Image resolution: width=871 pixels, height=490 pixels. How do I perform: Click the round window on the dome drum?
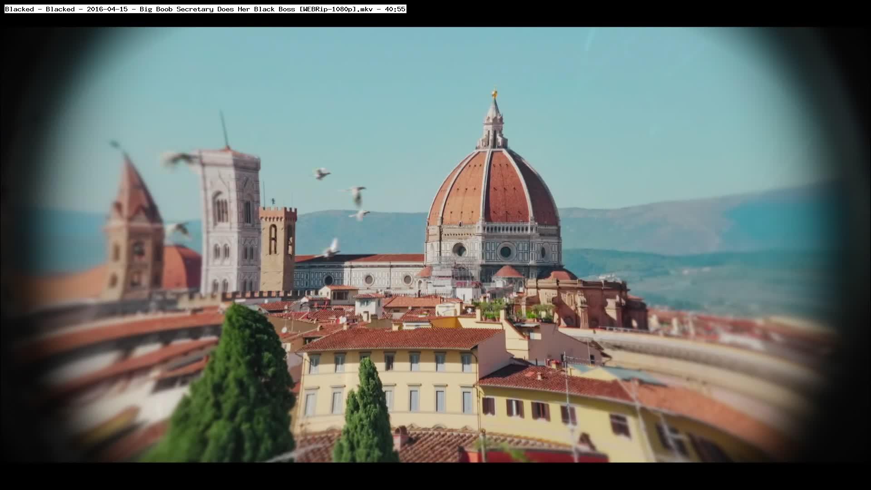coord(505,252)
